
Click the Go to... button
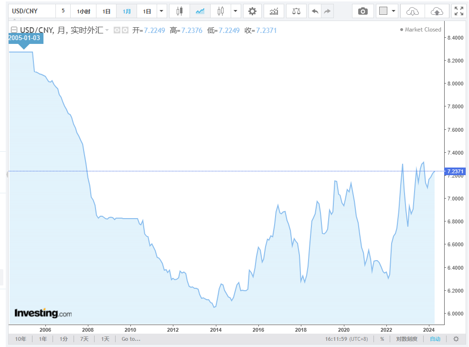pyautogui.click(x=130, y=339)
